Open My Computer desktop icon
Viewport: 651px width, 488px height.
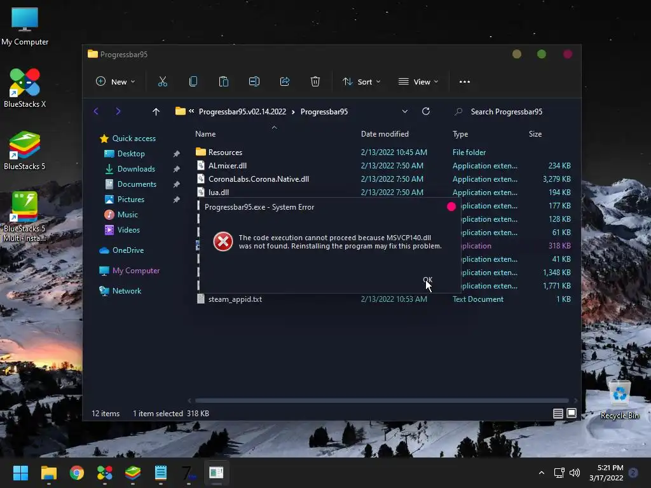click(25, 27)
